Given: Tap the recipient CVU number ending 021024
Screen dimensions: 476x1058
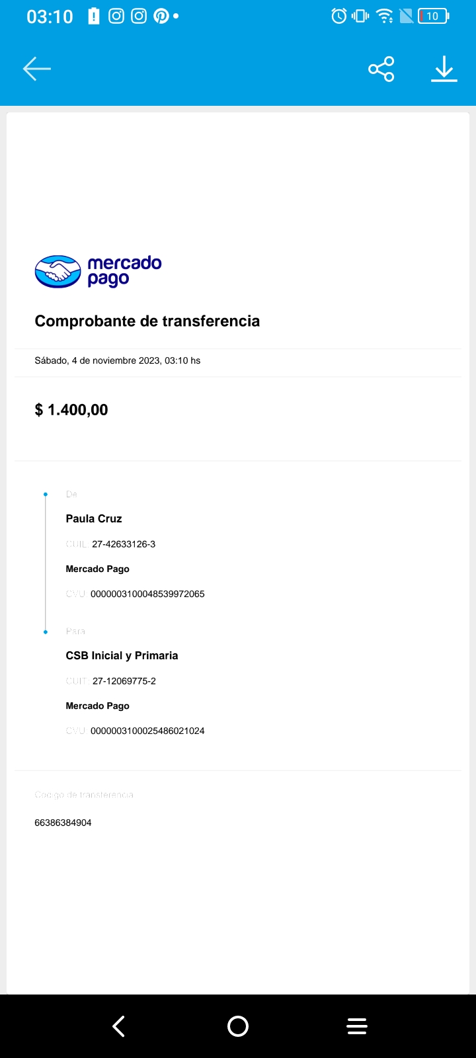Looking at the screenshot, I should point(147,731).
